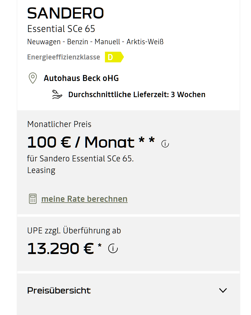Click the Energieeffizienzklasse label
This screenshot has width=251, height=315.
63,57
